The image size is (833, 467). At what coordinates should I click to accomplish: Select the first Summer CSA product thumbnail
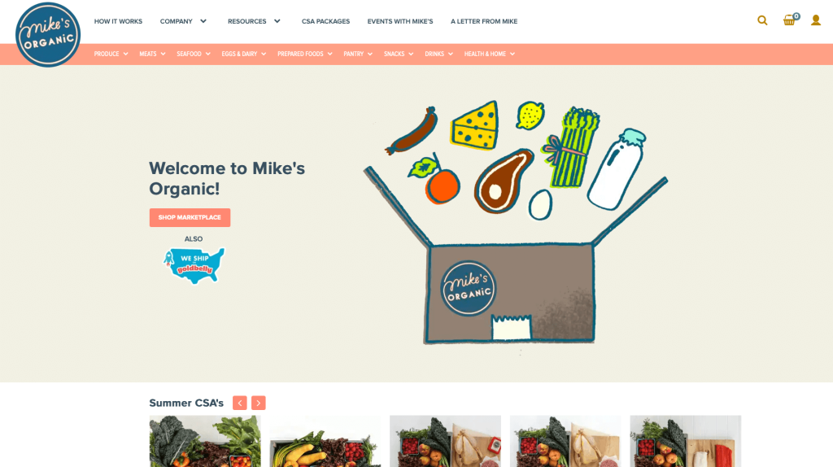tap(205, 441)
